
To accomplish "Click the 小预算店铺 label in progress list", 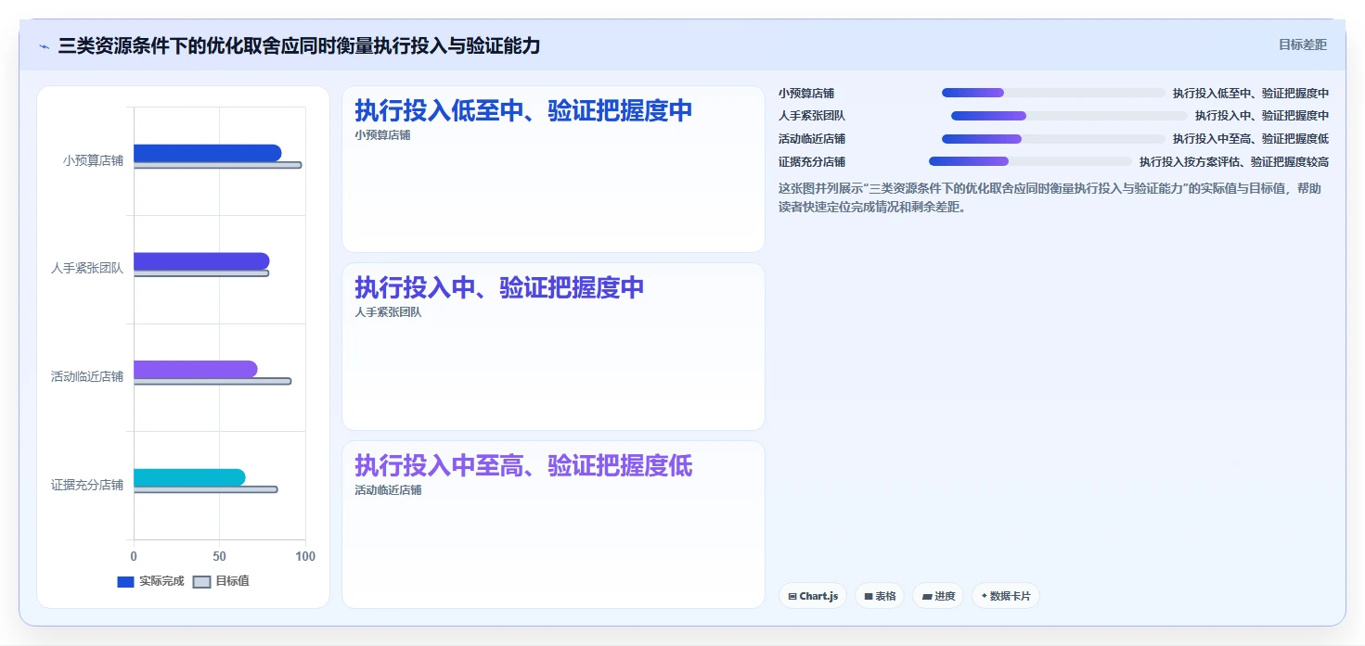I will click(x=806, y=93).
